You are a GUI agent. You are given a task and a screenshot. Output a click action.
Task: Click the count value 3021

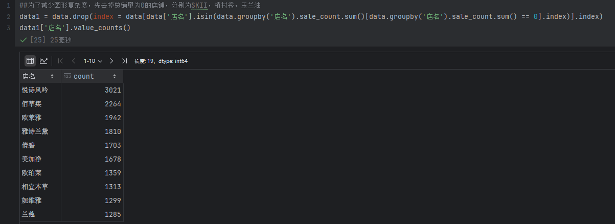tap(112, 90)
